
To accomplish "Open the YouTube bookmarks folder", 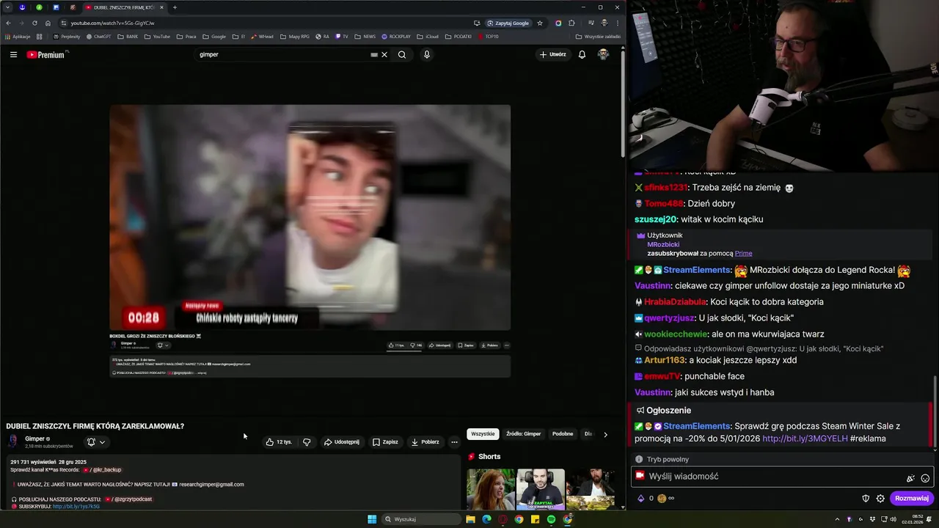I will (157, 36).
